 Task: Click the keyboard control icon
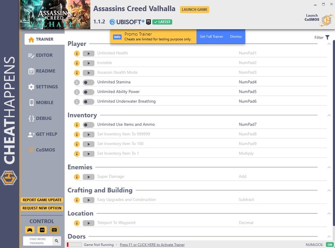tap(54, 230)
